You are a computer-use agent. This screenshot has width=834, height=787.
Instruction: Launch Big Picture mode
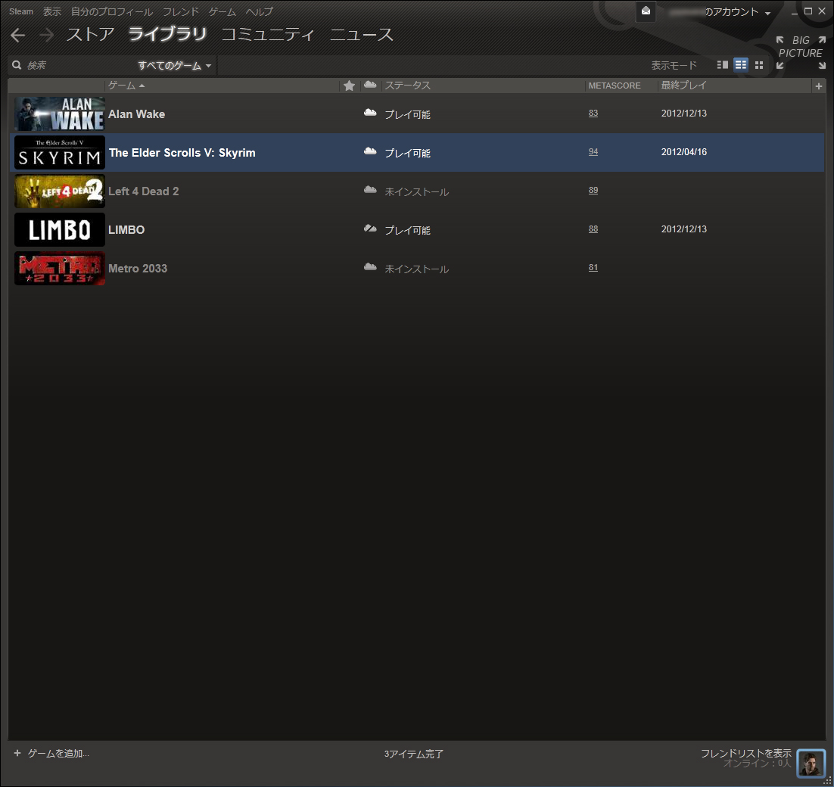(801, 53)
